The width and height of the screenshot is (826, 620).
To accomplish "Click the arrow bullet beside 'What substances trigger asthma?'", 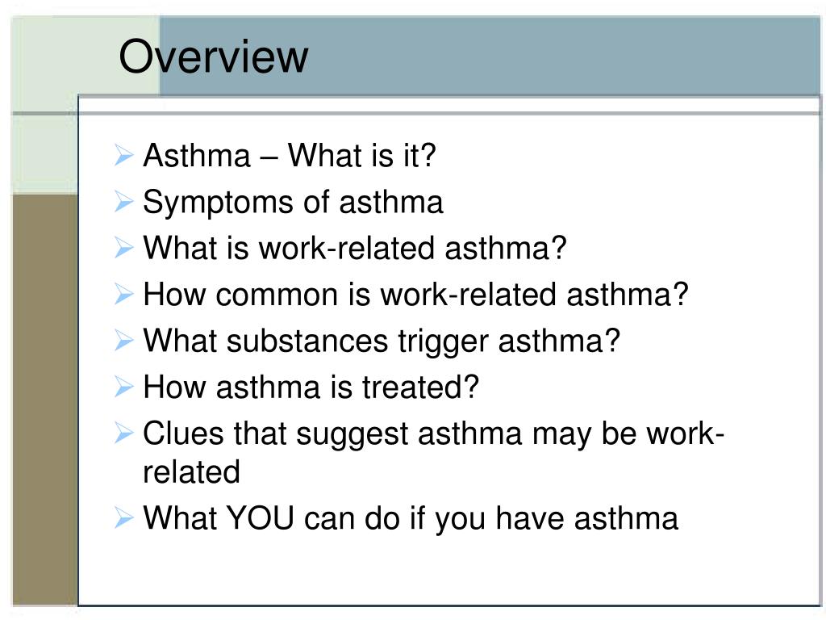I will click(x=123, y=341).
